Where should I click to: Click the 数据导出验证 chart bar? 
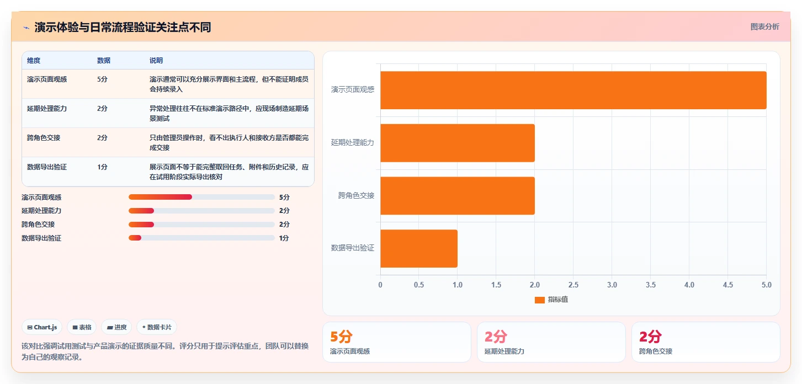click(419, 249)
